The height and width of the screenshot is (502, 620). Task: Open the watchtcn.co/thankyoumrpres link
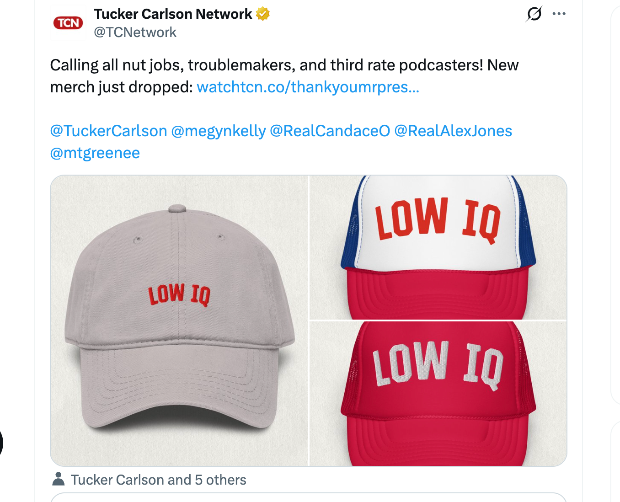(308, 87)
